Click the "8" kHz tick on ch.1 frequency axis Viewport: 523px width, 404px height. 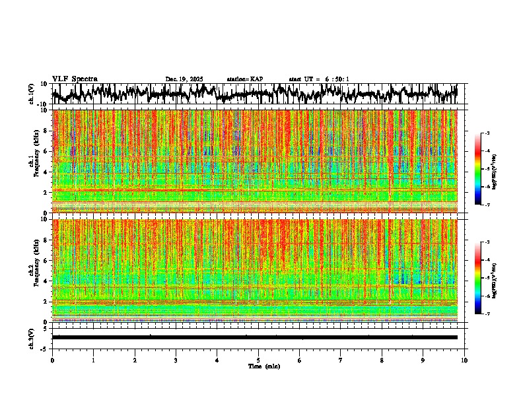46,131
